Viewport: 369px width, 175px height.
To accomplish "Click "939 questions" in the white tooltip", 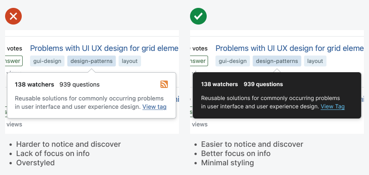I will click(80, 85).
